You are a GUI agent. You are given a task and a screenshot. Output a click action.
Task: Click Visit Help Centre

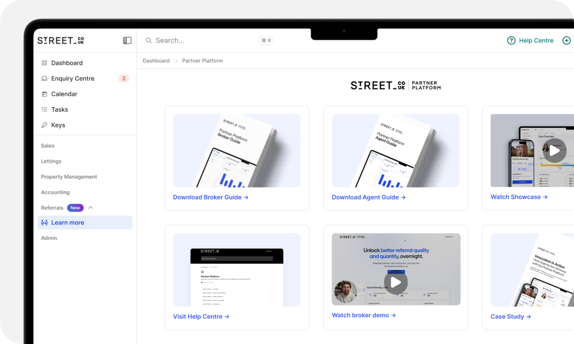201,316
